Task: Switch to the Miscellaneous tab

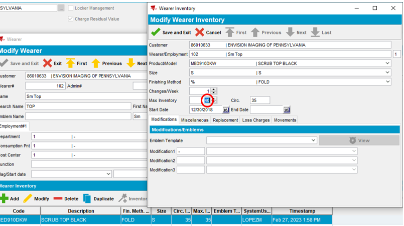Action: click(x=195, y=120)
